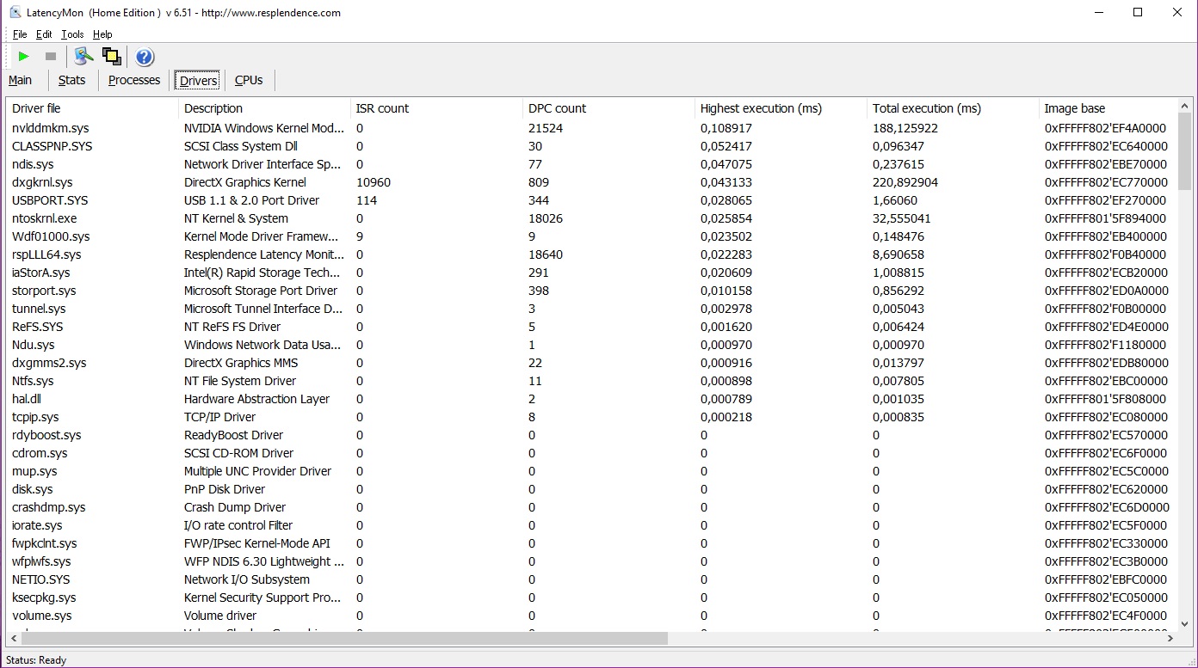Sort by Total execution (ms) column header
The image size is (1198, 668).
(954, 108)
